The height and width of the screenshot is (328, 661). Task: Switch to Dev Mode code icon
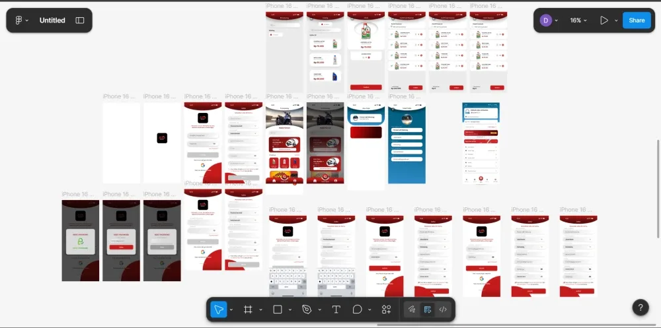tap(443, 310)
